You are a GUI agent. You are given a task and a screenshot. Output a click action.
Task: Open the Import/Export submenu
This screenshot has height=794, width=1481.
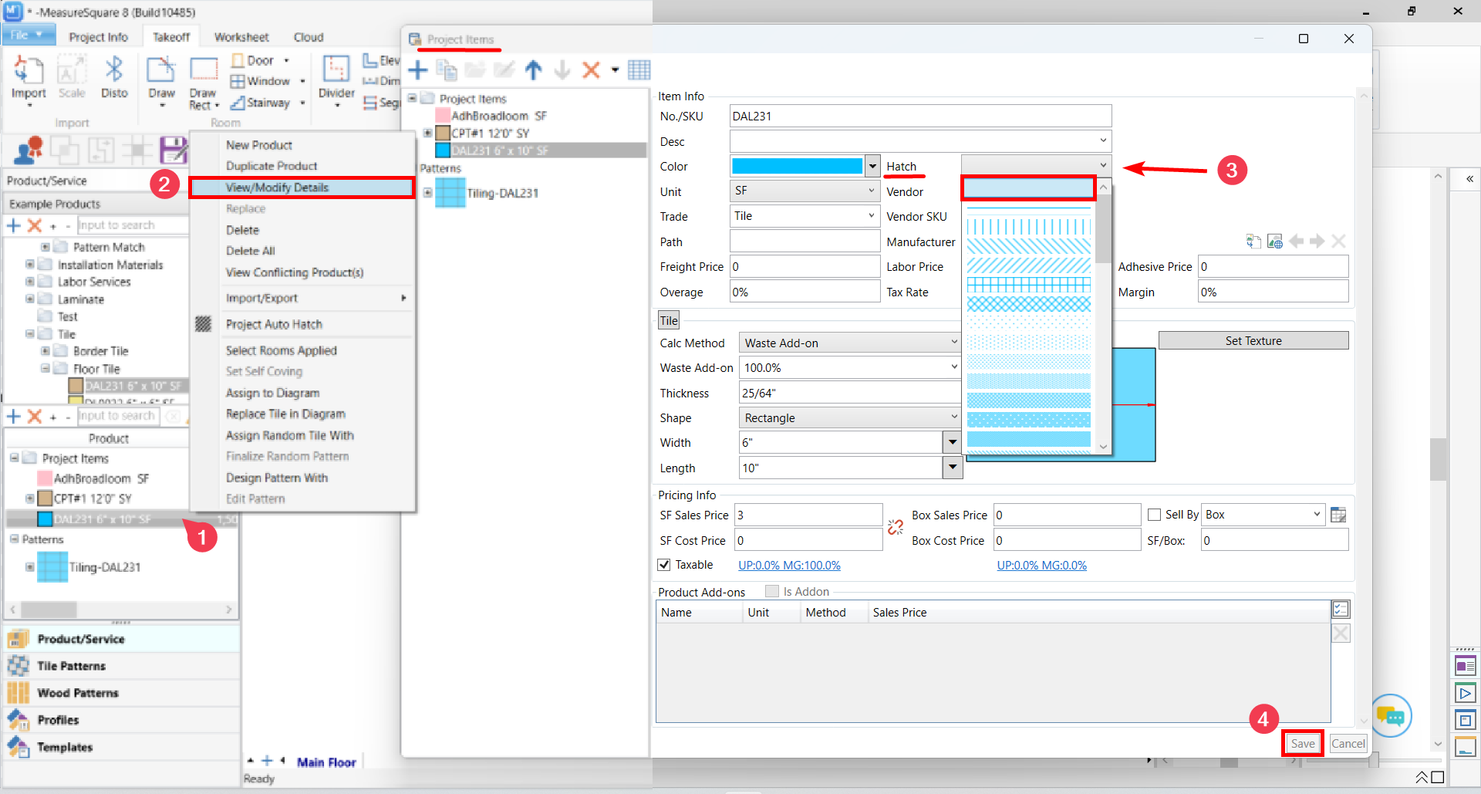[x=302, y=298]
